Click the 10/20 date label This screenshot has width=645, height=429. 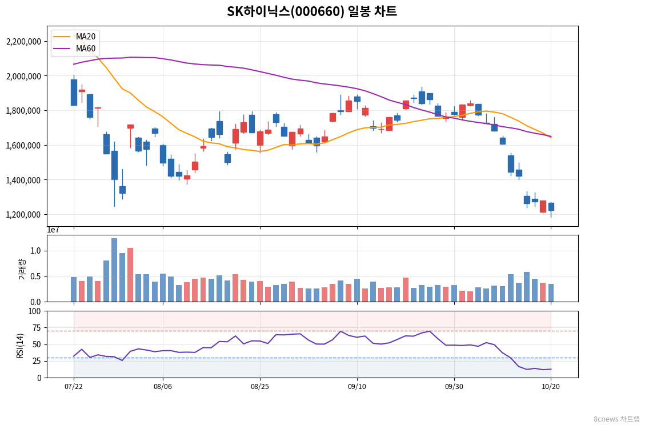tap(551, 387)
